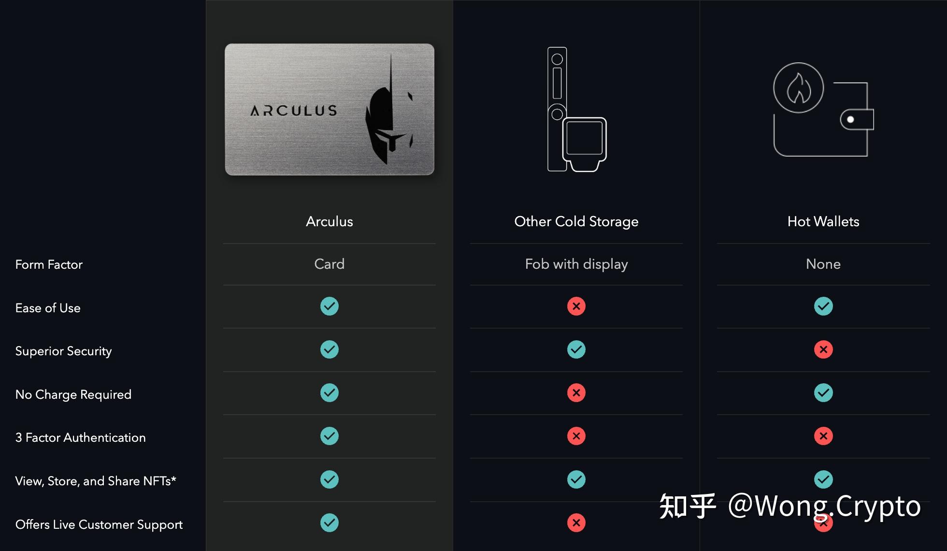This screenshot has height=551, width=947.
Task: Click the red X for No Charge Required under Other Cold Storage
Action: click(x=575, y=392)
